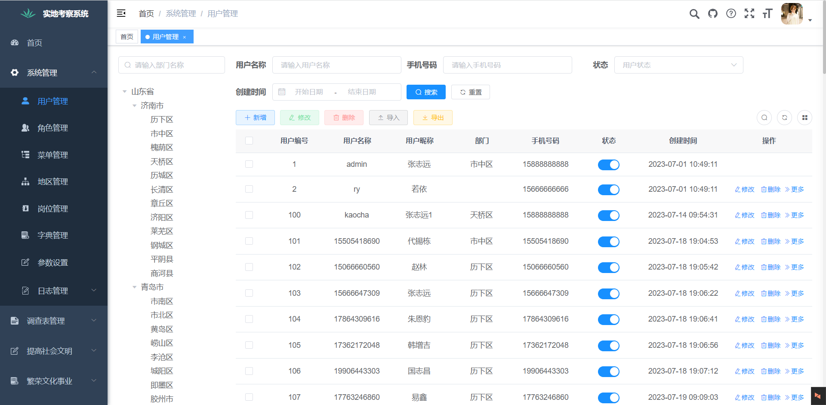Open the help question-mark icon
This screenshot has width=826, height=405.
[731, 14]
